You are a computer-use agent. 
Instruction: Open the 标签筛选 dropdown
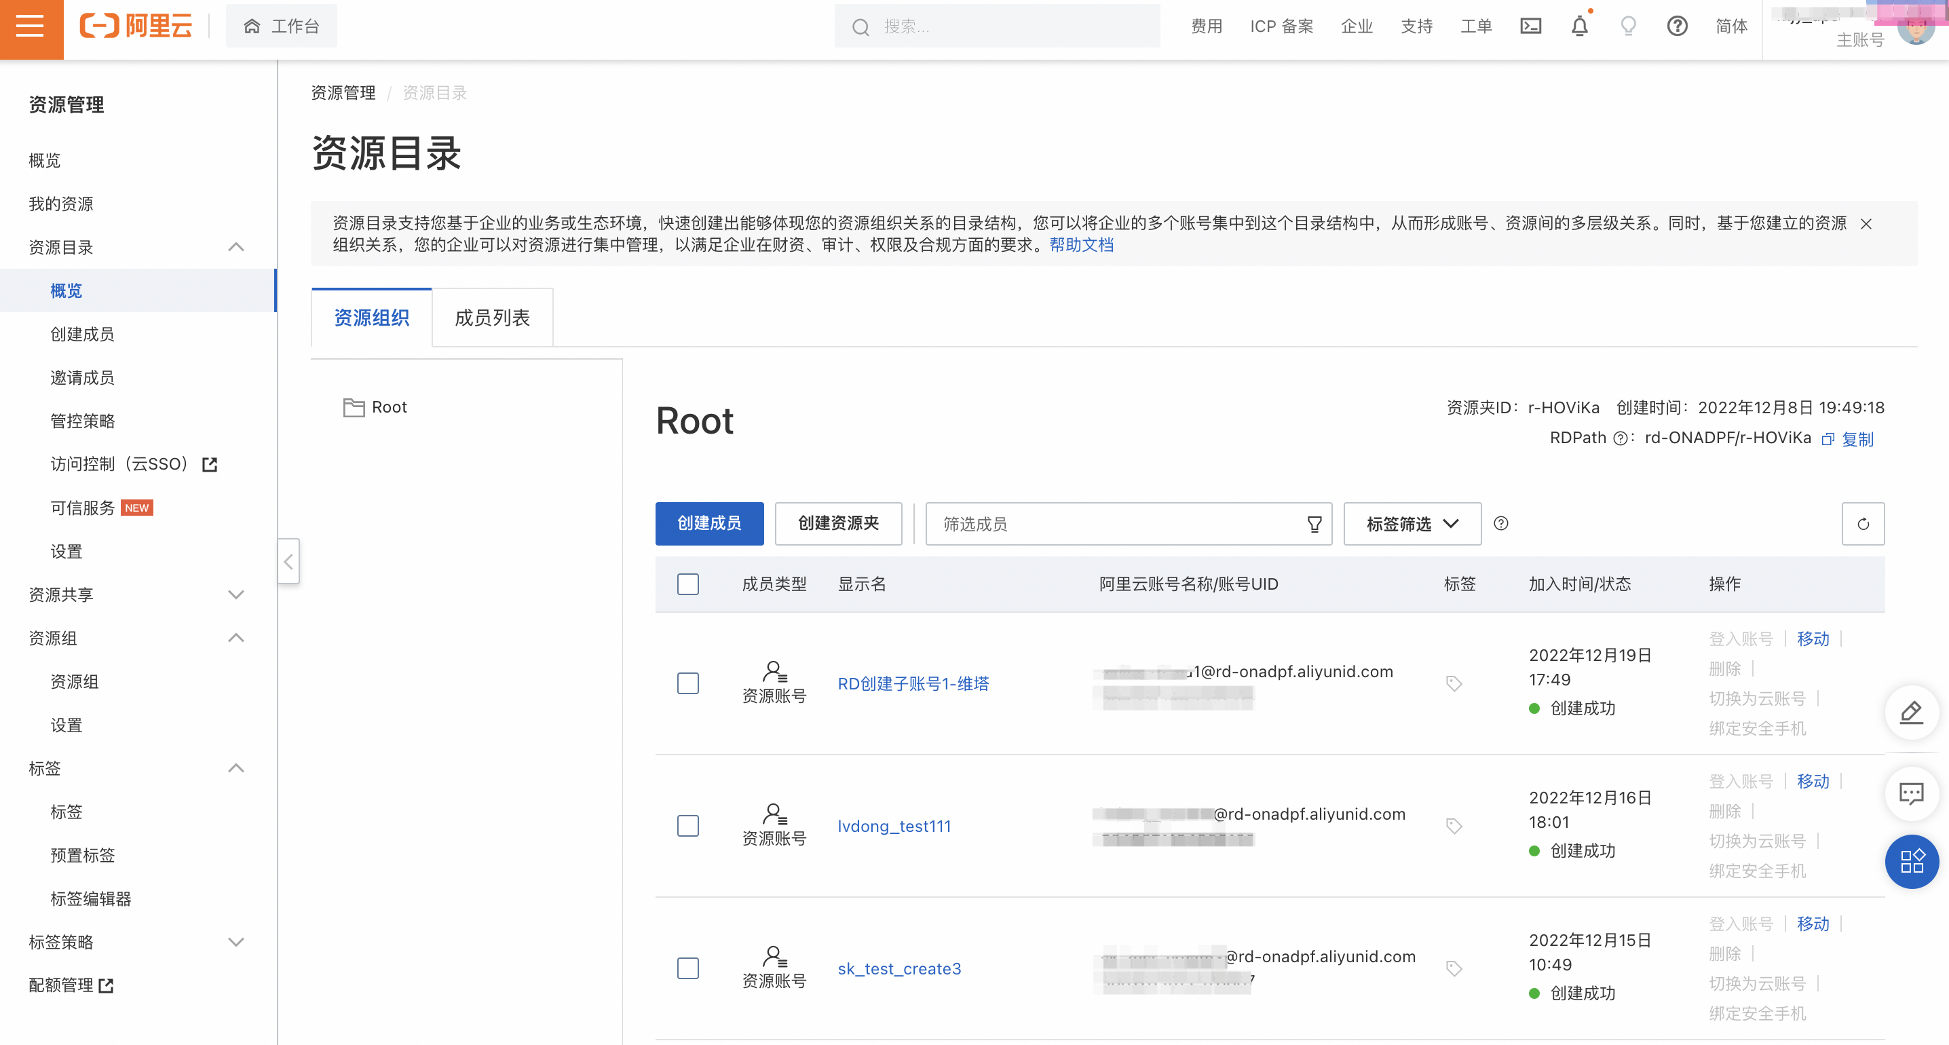[x=1412, y=524]
